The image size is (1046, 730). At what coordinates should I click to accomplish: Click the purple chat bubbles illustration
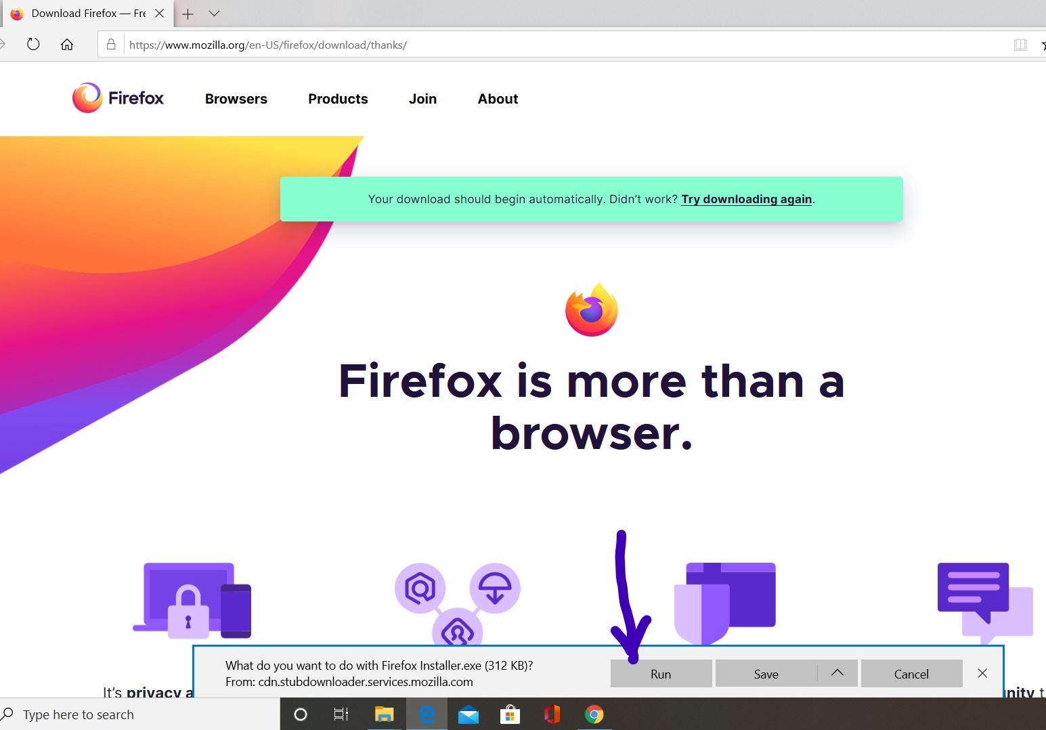tap(985, 603)
